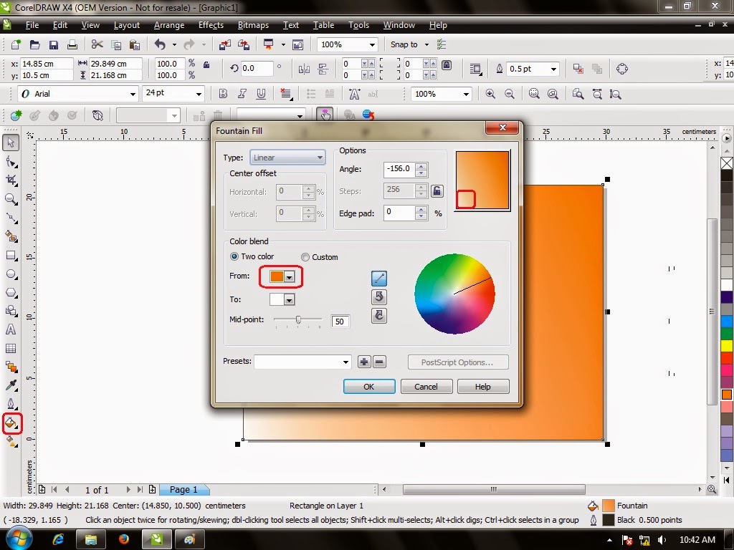Click the Import icon in the toolbar

[224, 44]
